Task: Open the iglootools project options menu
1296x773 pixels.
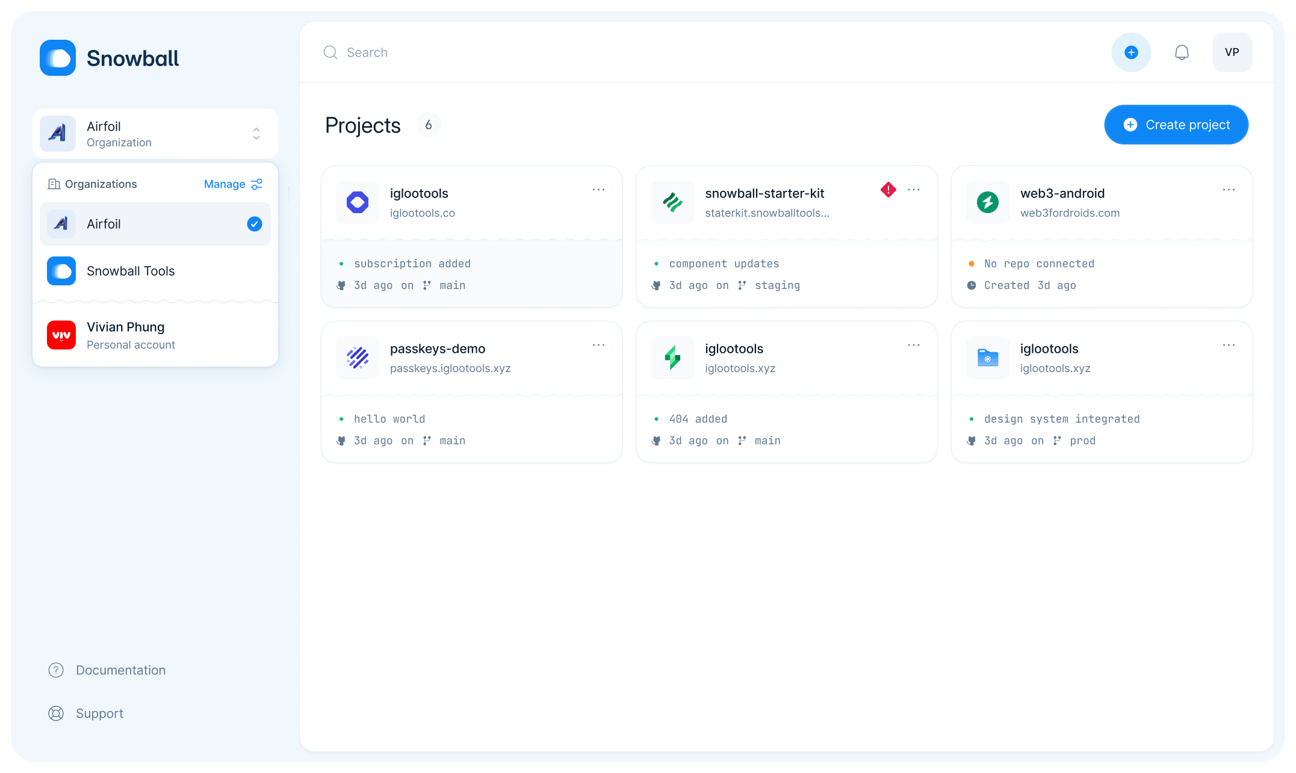Action: click(599, 190)
